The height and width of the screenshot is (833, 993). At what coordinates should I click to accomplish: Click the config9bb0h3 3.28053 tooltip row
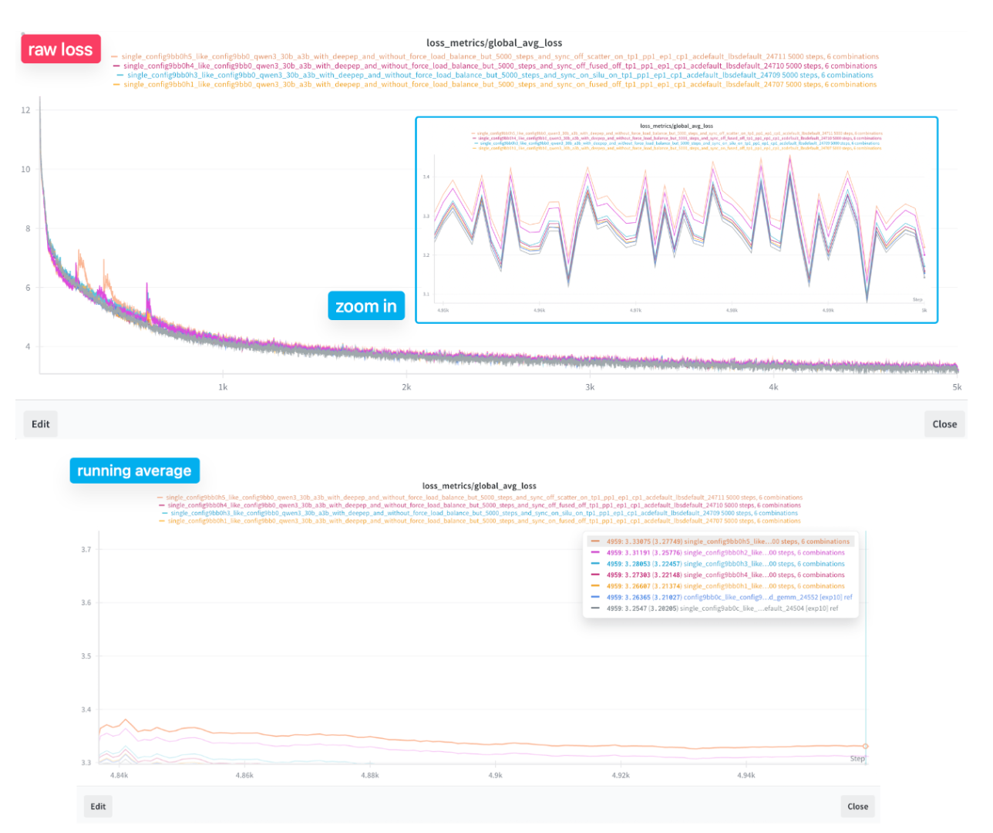(x=720, y=564)
